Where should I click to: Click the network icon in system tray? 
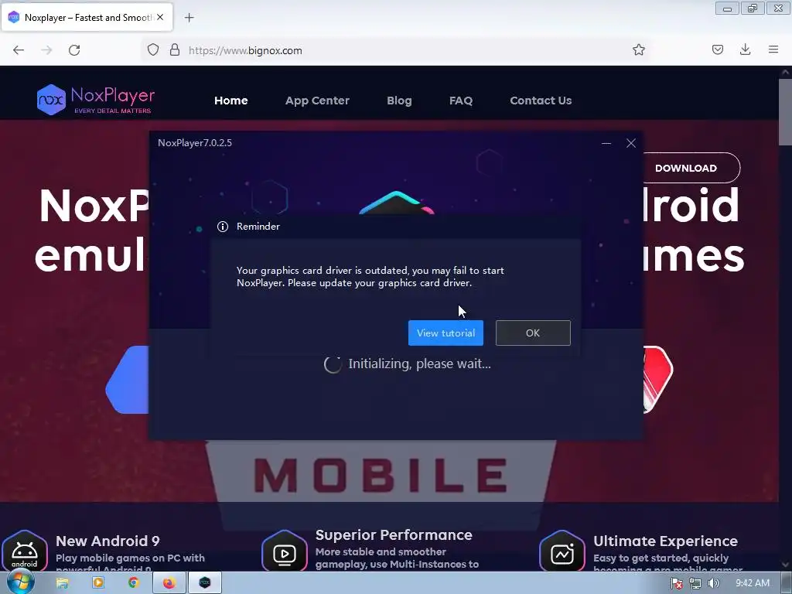[695, 583]
